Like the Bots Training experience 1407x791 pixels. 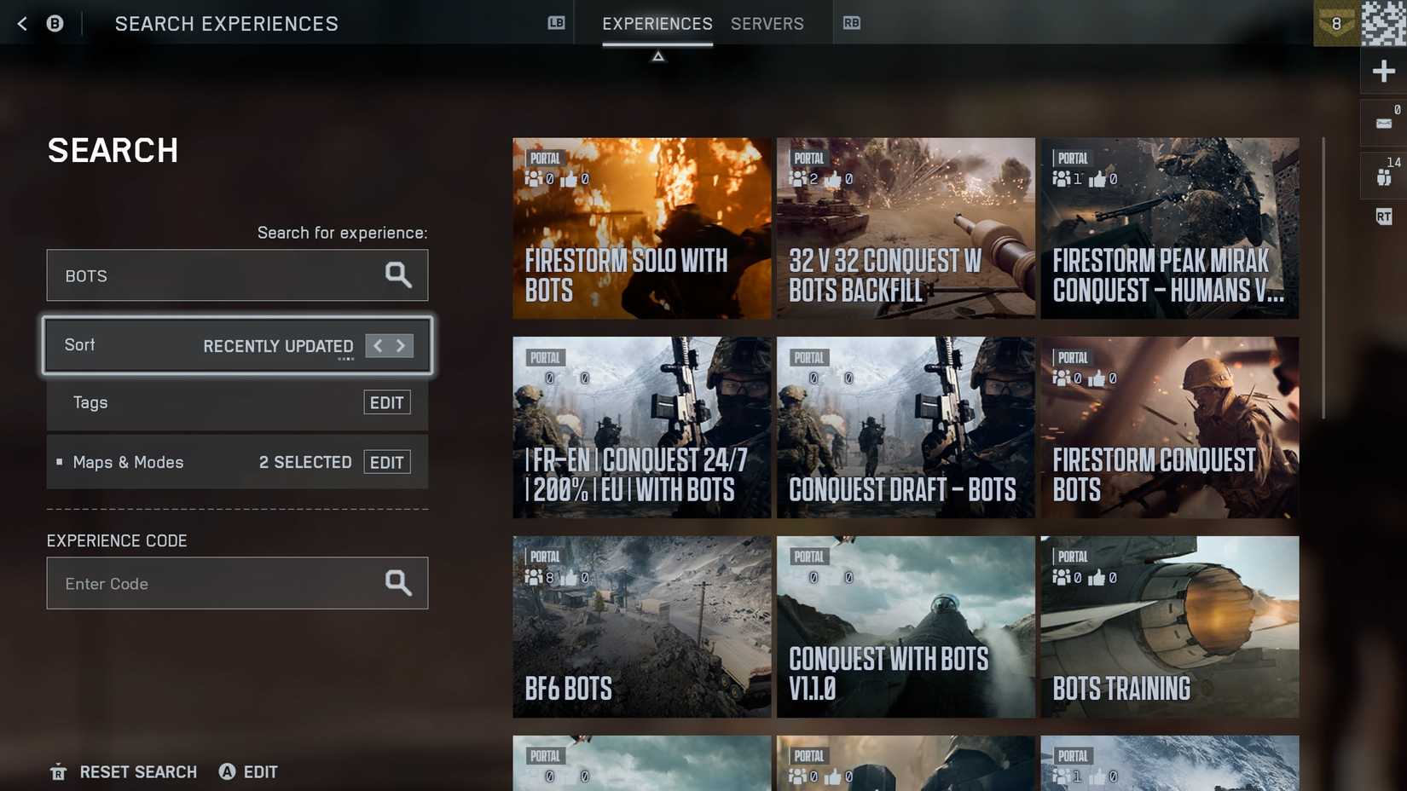click(x=1098, y=578)
